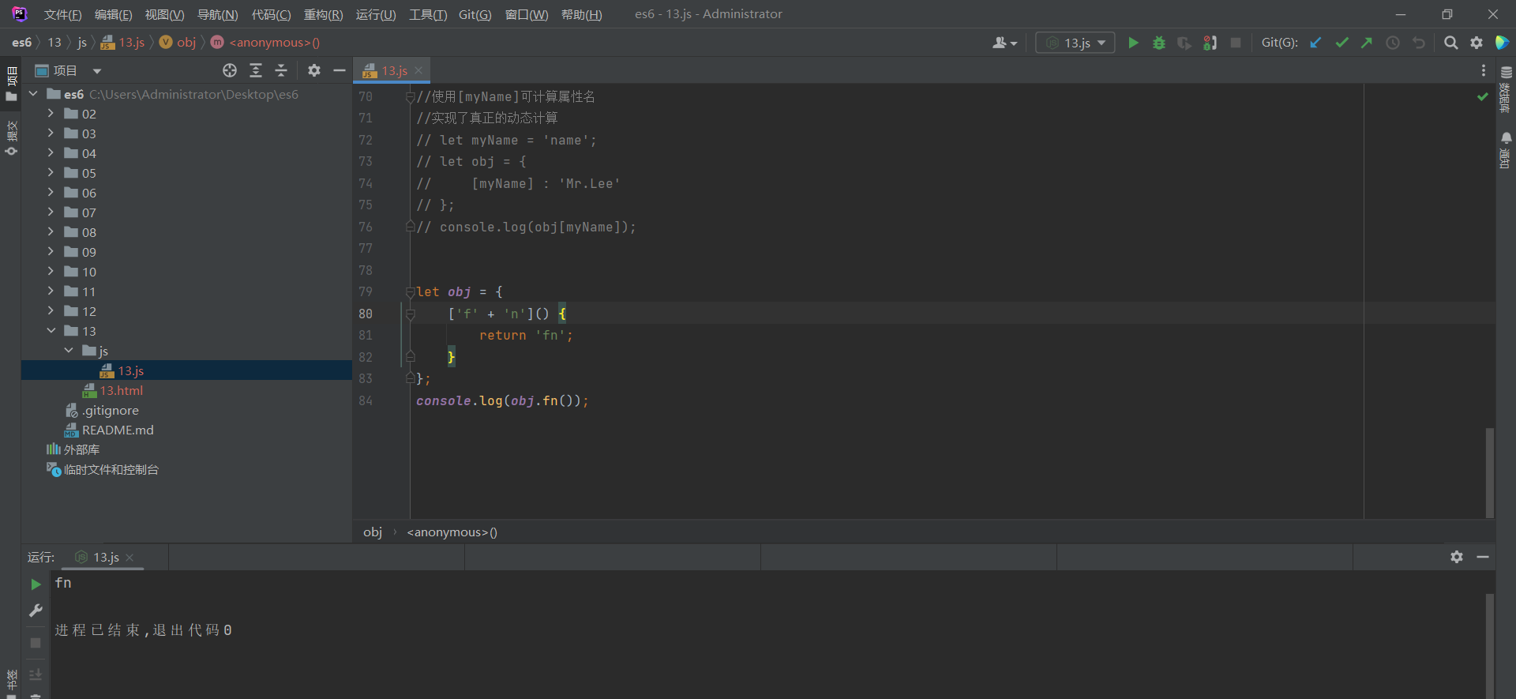
Task: Open IDE settings gear in top toolbar
Action: [1477, 43]
